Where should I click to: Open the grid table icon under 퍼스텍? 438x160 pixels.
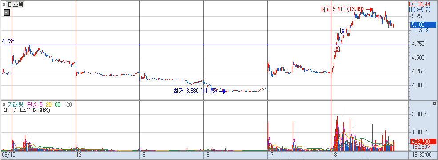(x=7, y=12)
